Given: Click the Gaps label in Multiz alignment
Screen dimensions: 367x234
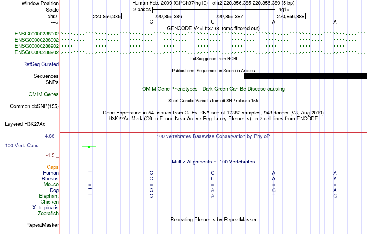Looking at the screenshot, I should (53, 167).
